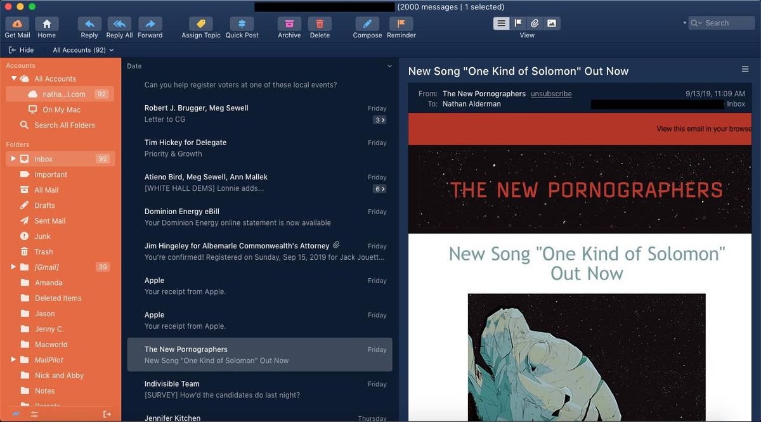Viewport: 761px width, 422px height.
Task: Click the Quick Post icon
Action: [242, 23]
